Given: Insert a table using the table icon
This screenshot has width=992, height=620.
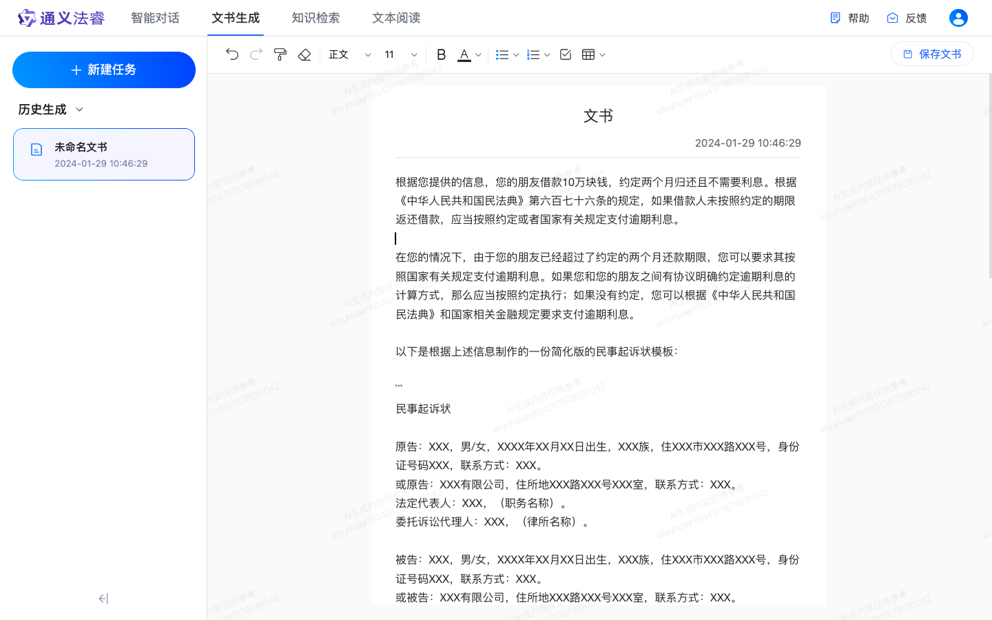Looking at the screenshot, I should click(x=589, y=54).
